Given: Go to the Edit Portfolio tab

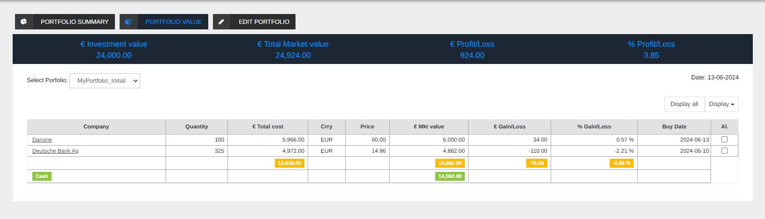Looking at the screenshot, I should (264, 22).
